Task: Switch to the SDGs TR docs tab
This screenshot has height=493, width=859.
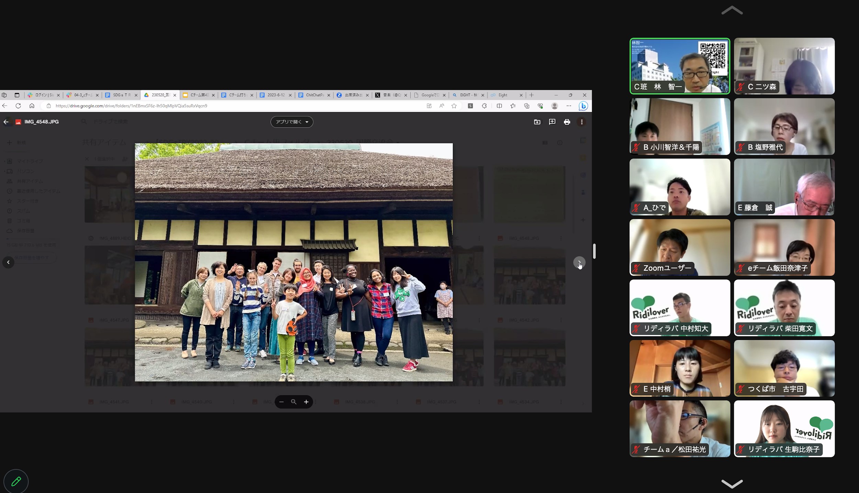Action: [x=121, y=95]
